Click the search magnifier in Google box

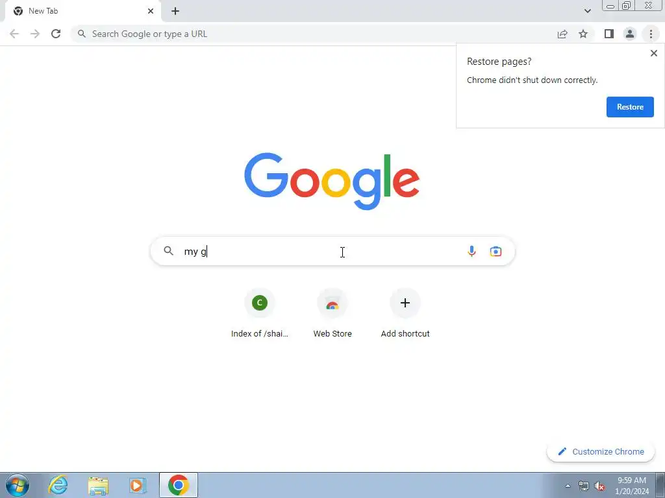[x=168, y=251]
